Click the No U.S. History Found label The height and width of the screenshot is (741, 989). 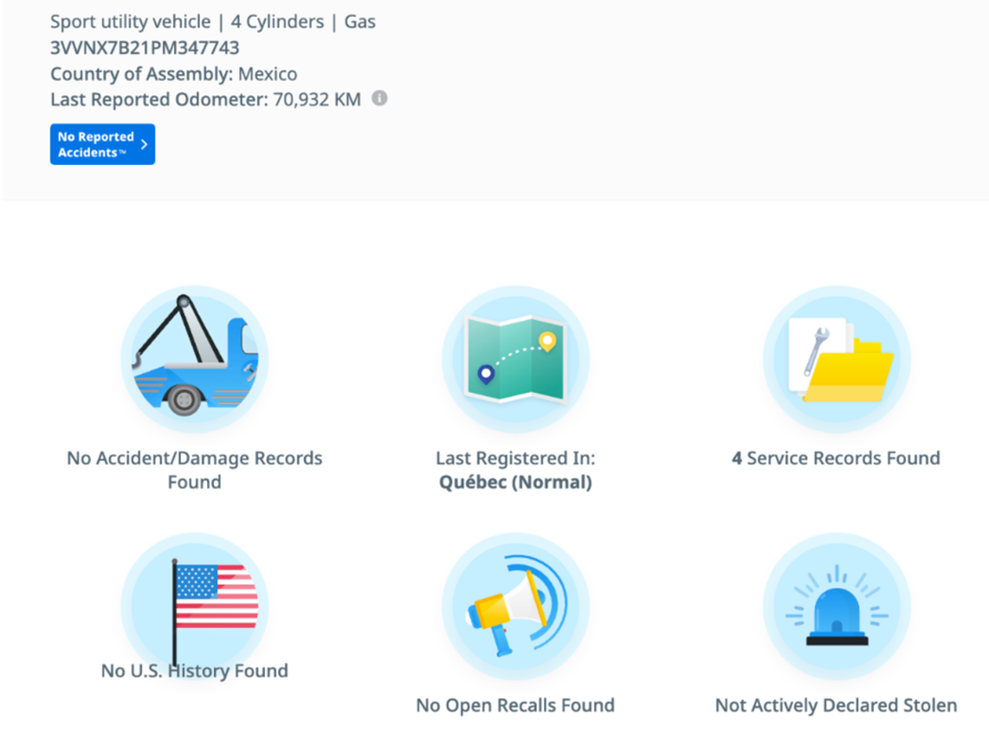click(195, 671)
